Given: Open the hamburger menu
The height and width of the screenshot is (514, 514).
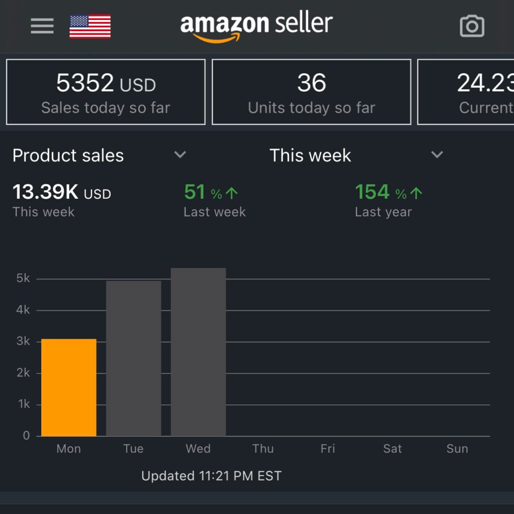Looking at the screenshot, I should pos(42,26).
